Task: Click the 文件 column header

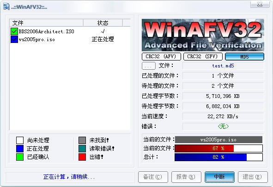Action: click(46, 23)
